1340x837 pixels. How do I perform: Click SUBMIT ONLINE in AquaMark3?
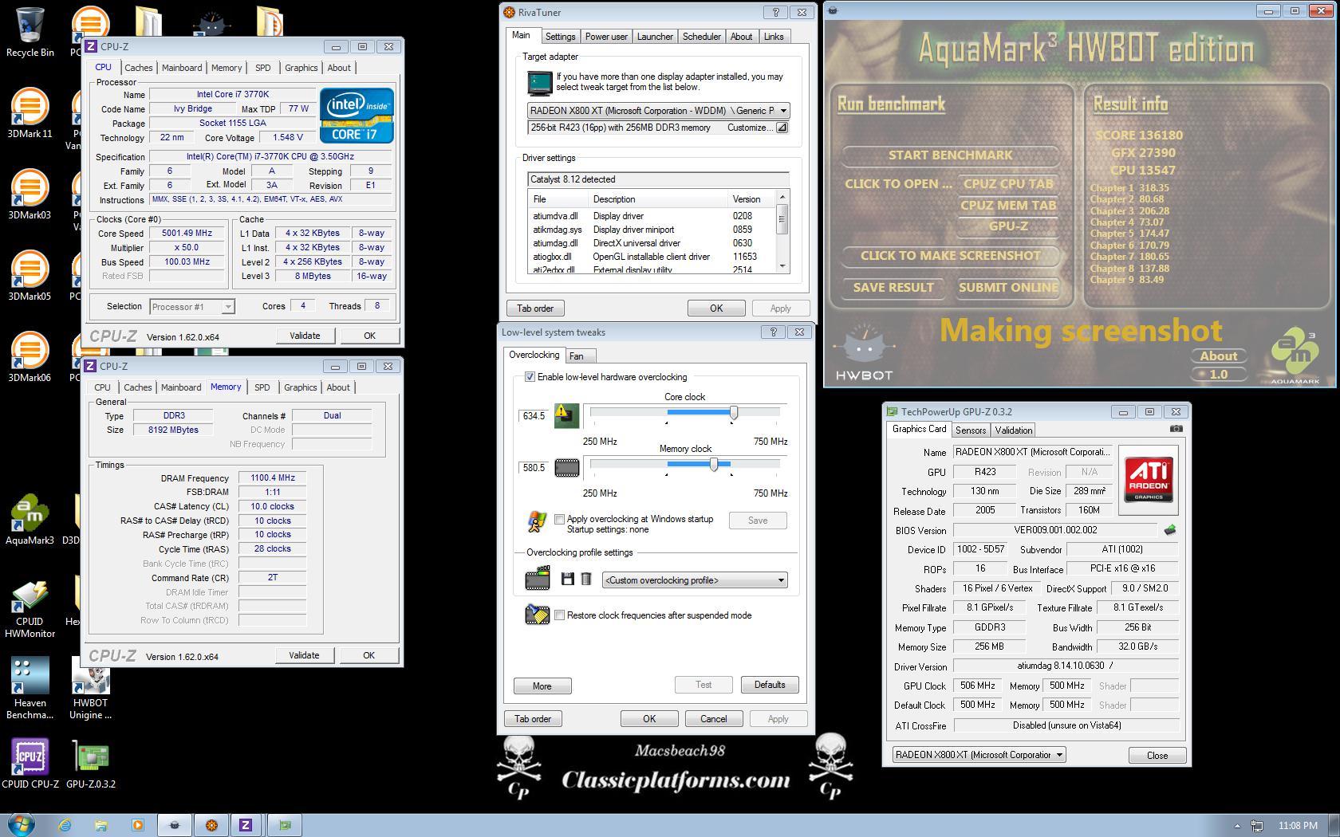(1008, 288)
